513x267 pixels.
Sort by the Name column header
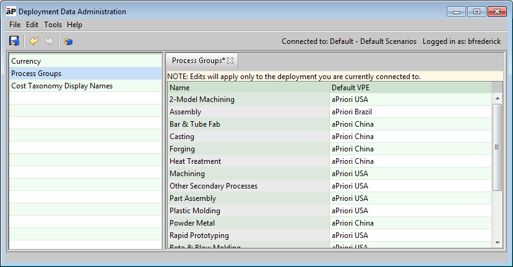[x=248, y=88]
